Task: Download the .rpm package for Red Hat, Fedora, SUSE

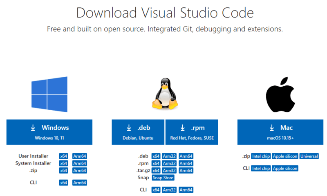Action: coord(192,132)
